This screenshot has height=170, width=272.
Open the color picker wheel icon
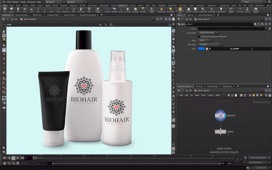(207, 49)
